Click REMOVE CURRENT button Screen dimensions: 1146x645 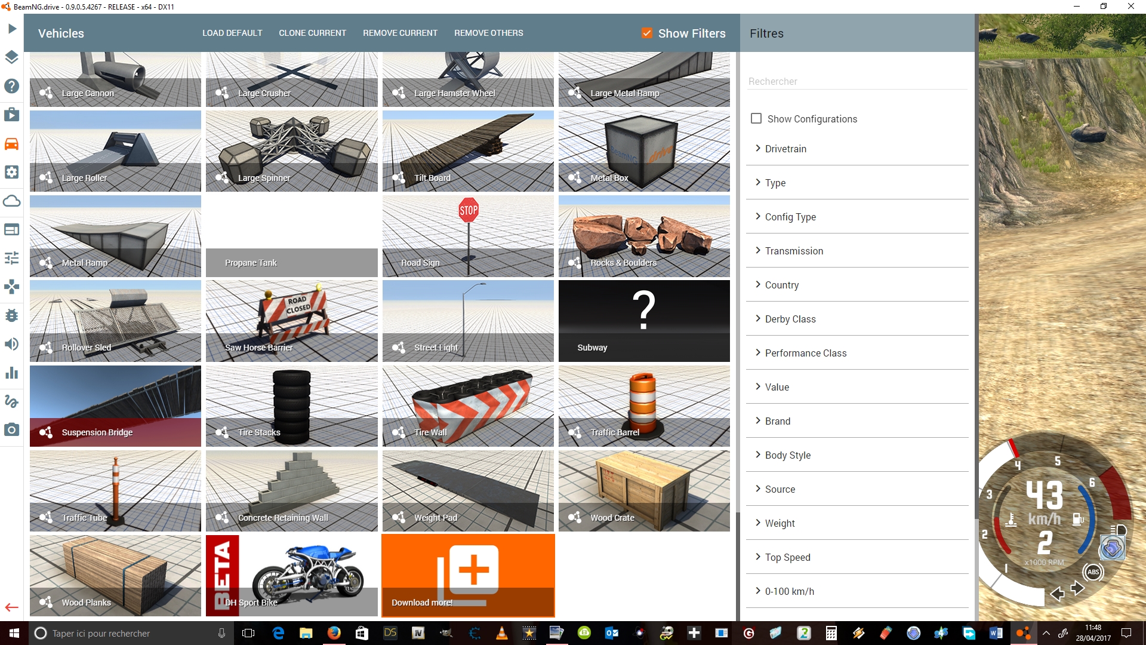pos(400,33)
